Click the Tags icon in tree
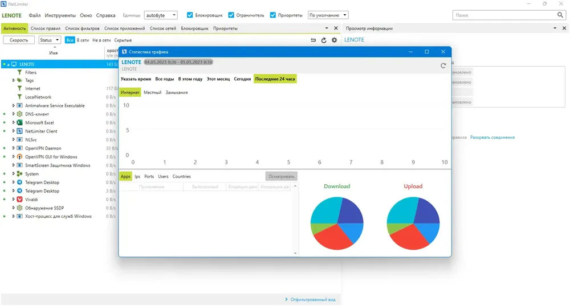570x306 pixels. coord(19,80)
